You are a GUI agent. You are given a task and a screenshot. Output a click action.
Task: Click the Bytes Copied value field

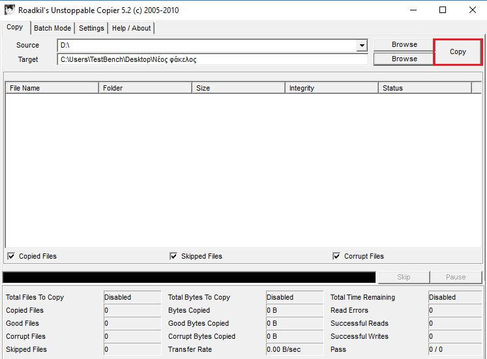(295, 310)
